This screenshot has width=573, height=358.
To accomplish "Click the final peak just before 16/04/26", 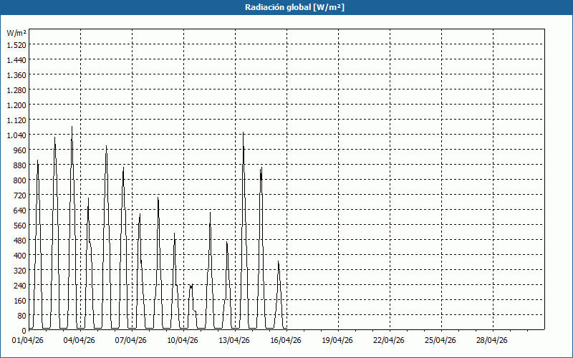I will pos(279,263).
